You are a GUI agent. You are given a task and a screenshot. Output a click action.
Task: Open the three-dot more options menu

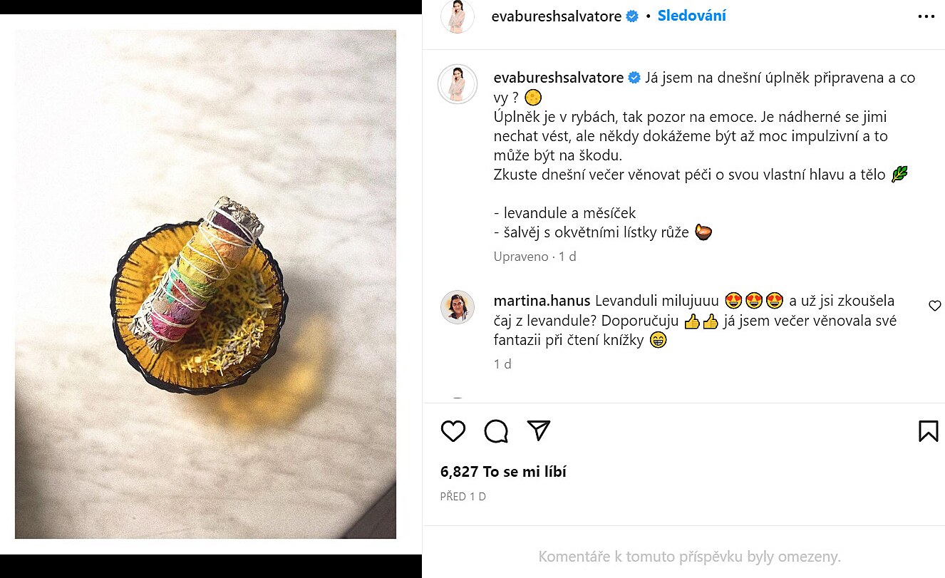pyautogui.click(x=926, y=16)
